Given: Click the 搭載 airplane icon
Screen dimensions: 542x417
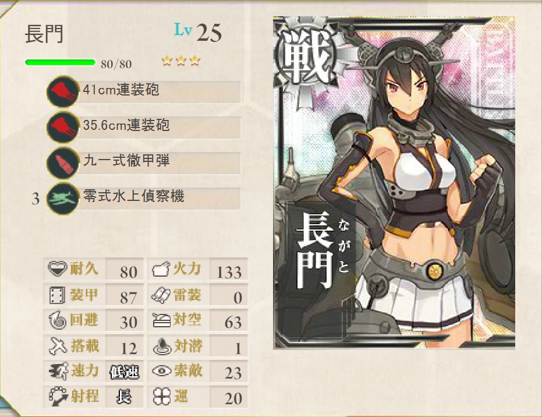Looking at the screenshot, I should tap(58, 346).
